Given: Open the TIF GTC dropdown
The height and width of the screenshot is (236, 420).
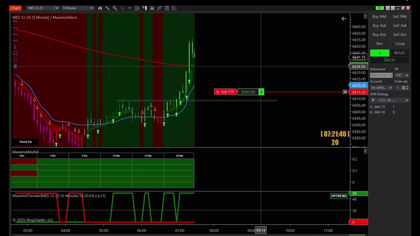Looking at the screenshot, I should (x=402, y=75).
